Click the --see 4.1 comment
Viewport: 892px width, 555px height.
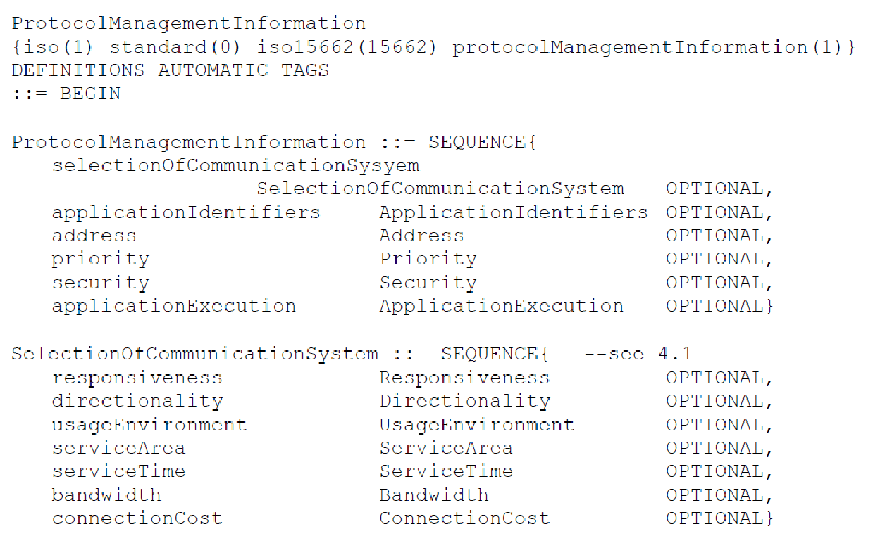(x=638, y=354)
